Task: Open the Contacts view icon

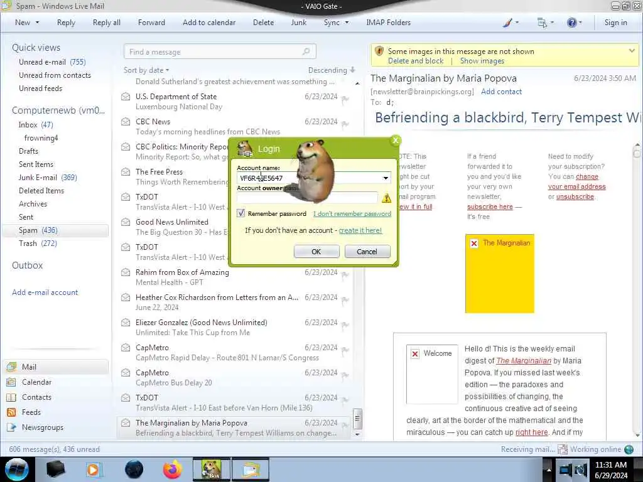Action: pyautogui.click(x=12, y=397)
